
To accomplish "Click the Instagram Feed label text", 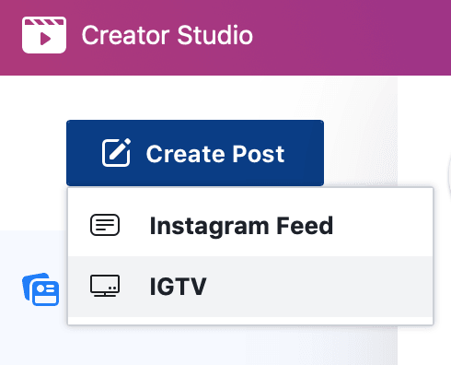I will [241, 226].
